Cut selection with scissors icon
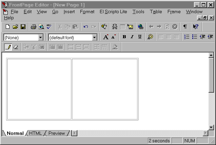The width and height of the screenshot is (216, 145). coord(60,26)
